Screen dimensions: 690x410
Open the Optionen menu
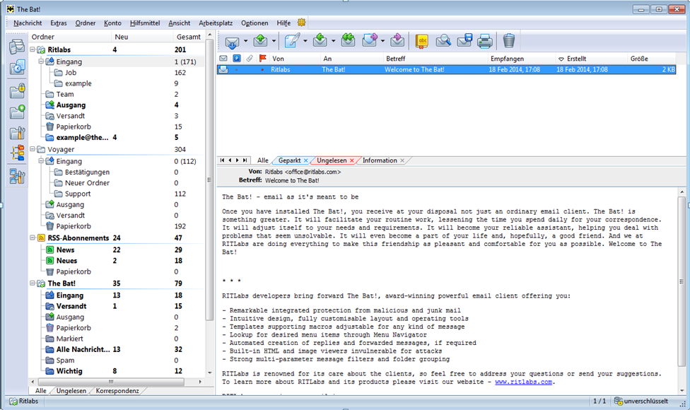tap(255, 23)
